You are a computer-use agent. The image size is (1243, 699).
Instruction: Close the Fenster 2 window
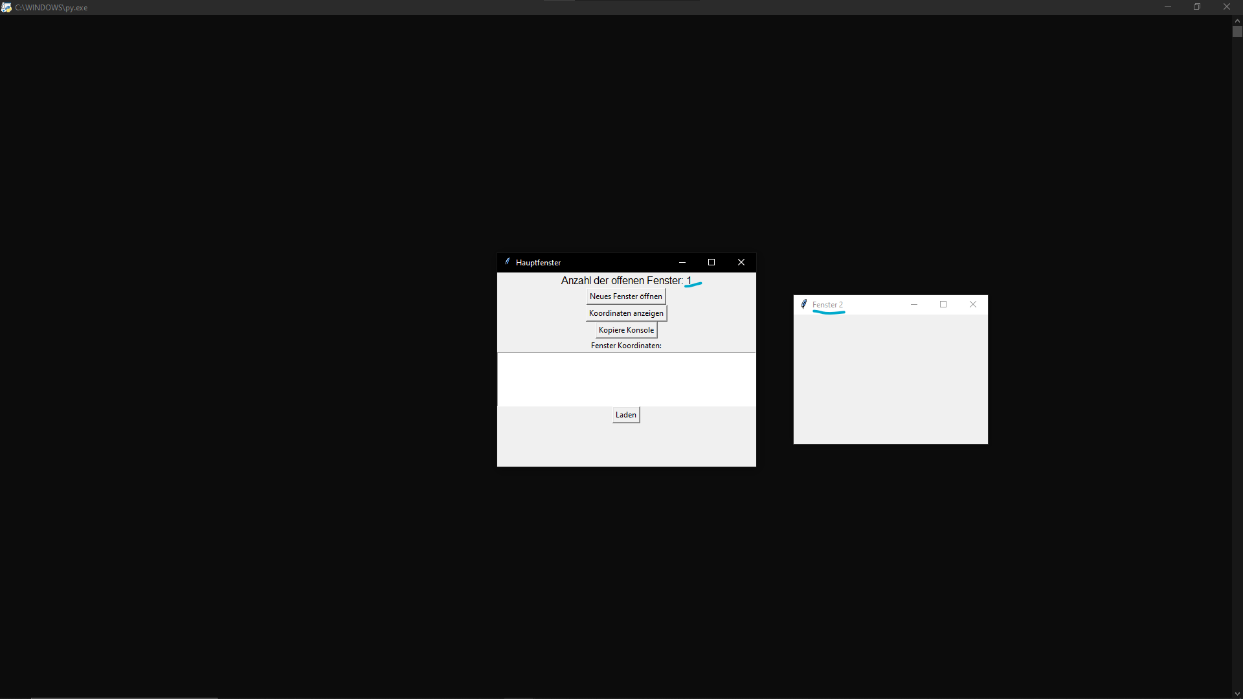(972, 304)
